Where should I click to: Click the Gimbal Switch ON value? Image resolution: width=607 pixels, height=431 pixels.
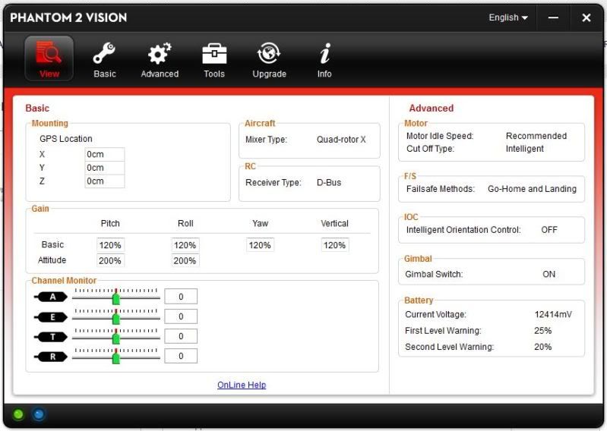pos(549,274)
